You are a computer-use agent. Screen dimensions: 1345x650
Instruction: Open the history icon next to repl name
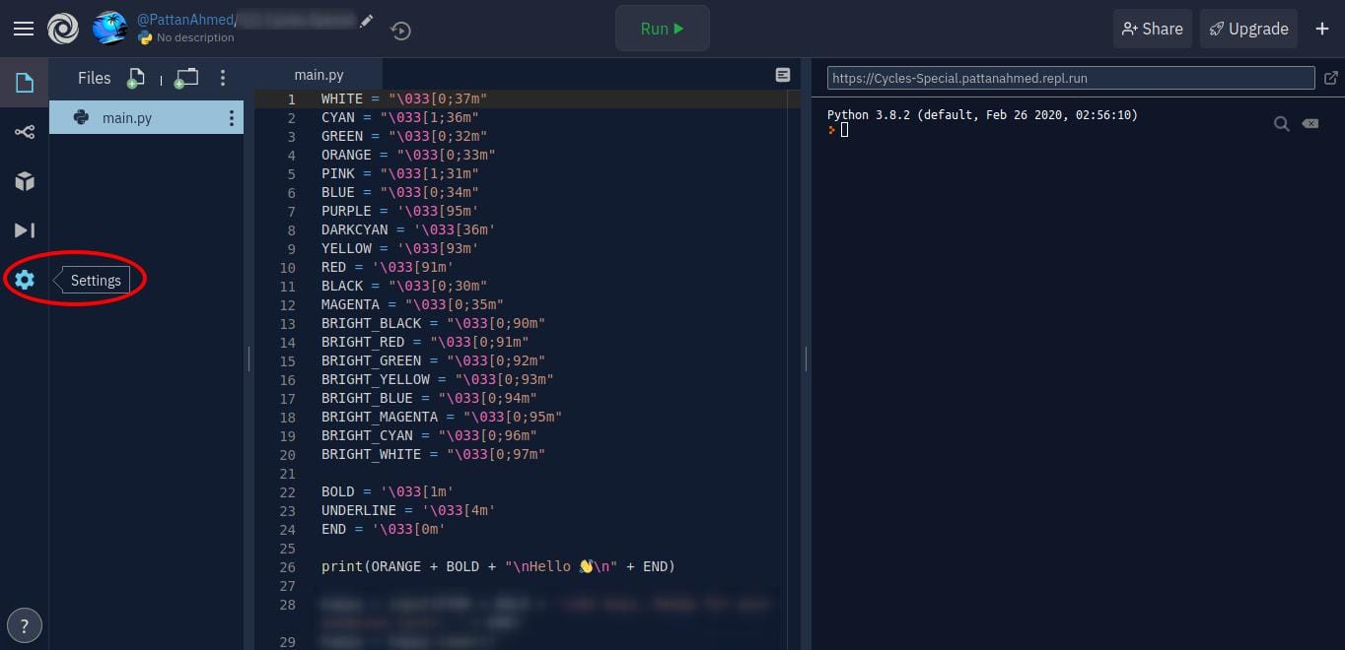point(400,31)
